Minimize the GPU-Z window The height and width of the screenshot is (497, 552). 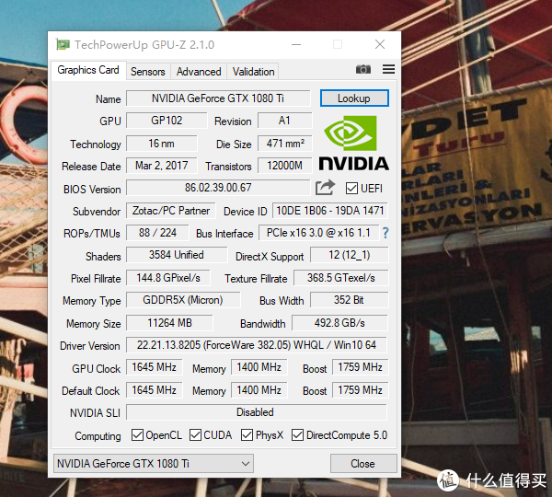[296, 45]
